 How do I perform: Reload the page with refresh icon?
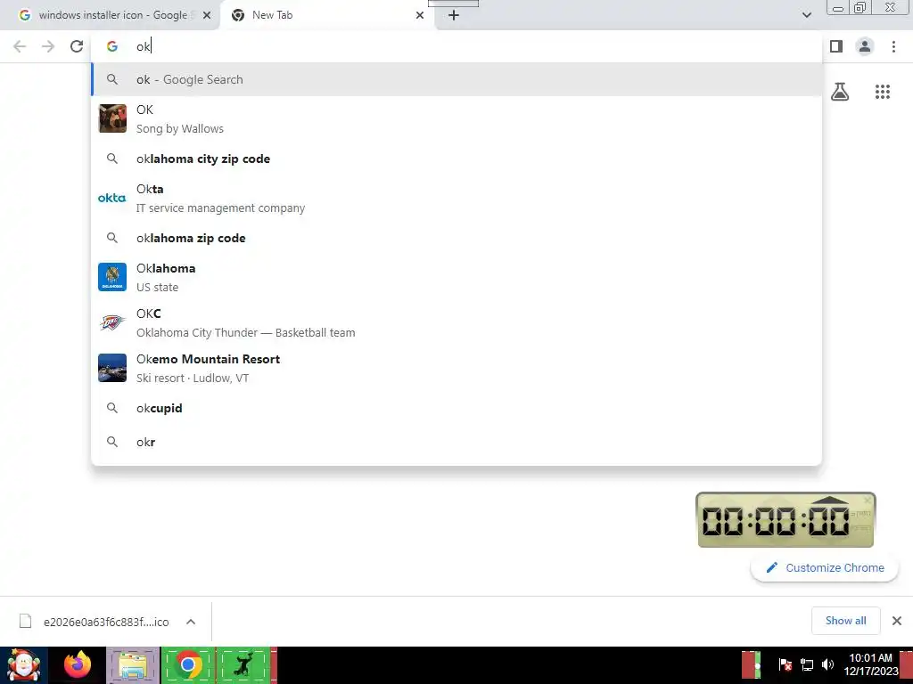77,46
